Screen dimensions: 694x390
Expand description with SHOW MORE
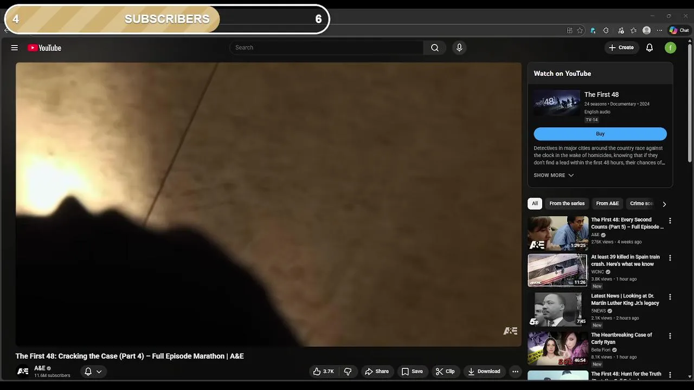pos(554,175)
